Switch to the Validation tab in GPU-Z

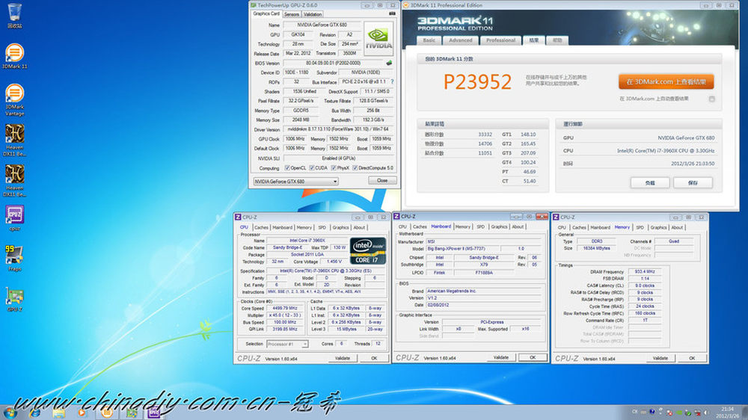point(313,14)
